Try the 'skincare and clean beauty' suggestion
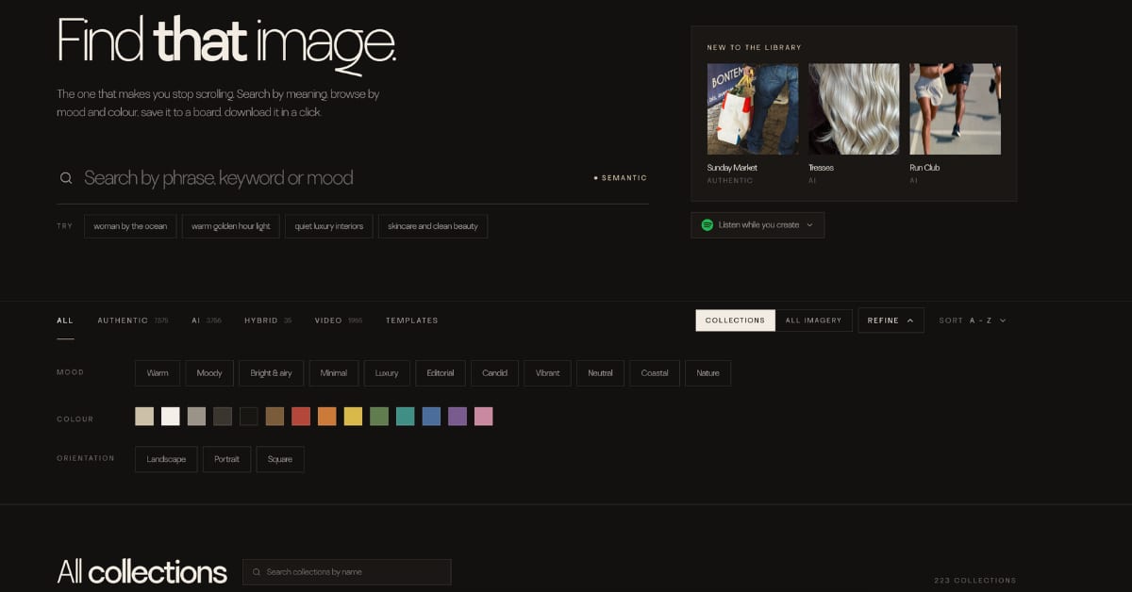The image size is (1132, 592). coord(433,226)
